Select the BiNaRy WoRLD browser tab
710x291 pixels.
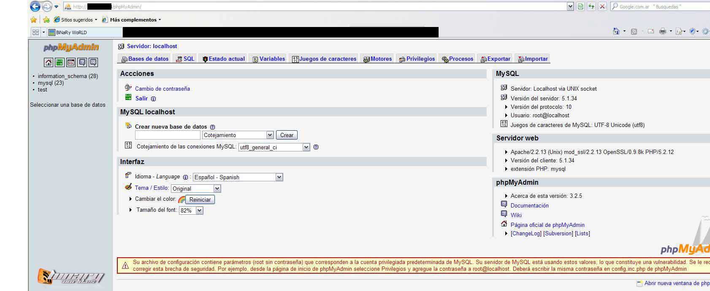tap(84, 32)
